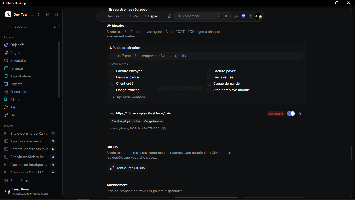The height and width of the screenshot is (200, 355).
Task: Click the Ajouter le webhook button
Action: (x=129, y=97)
